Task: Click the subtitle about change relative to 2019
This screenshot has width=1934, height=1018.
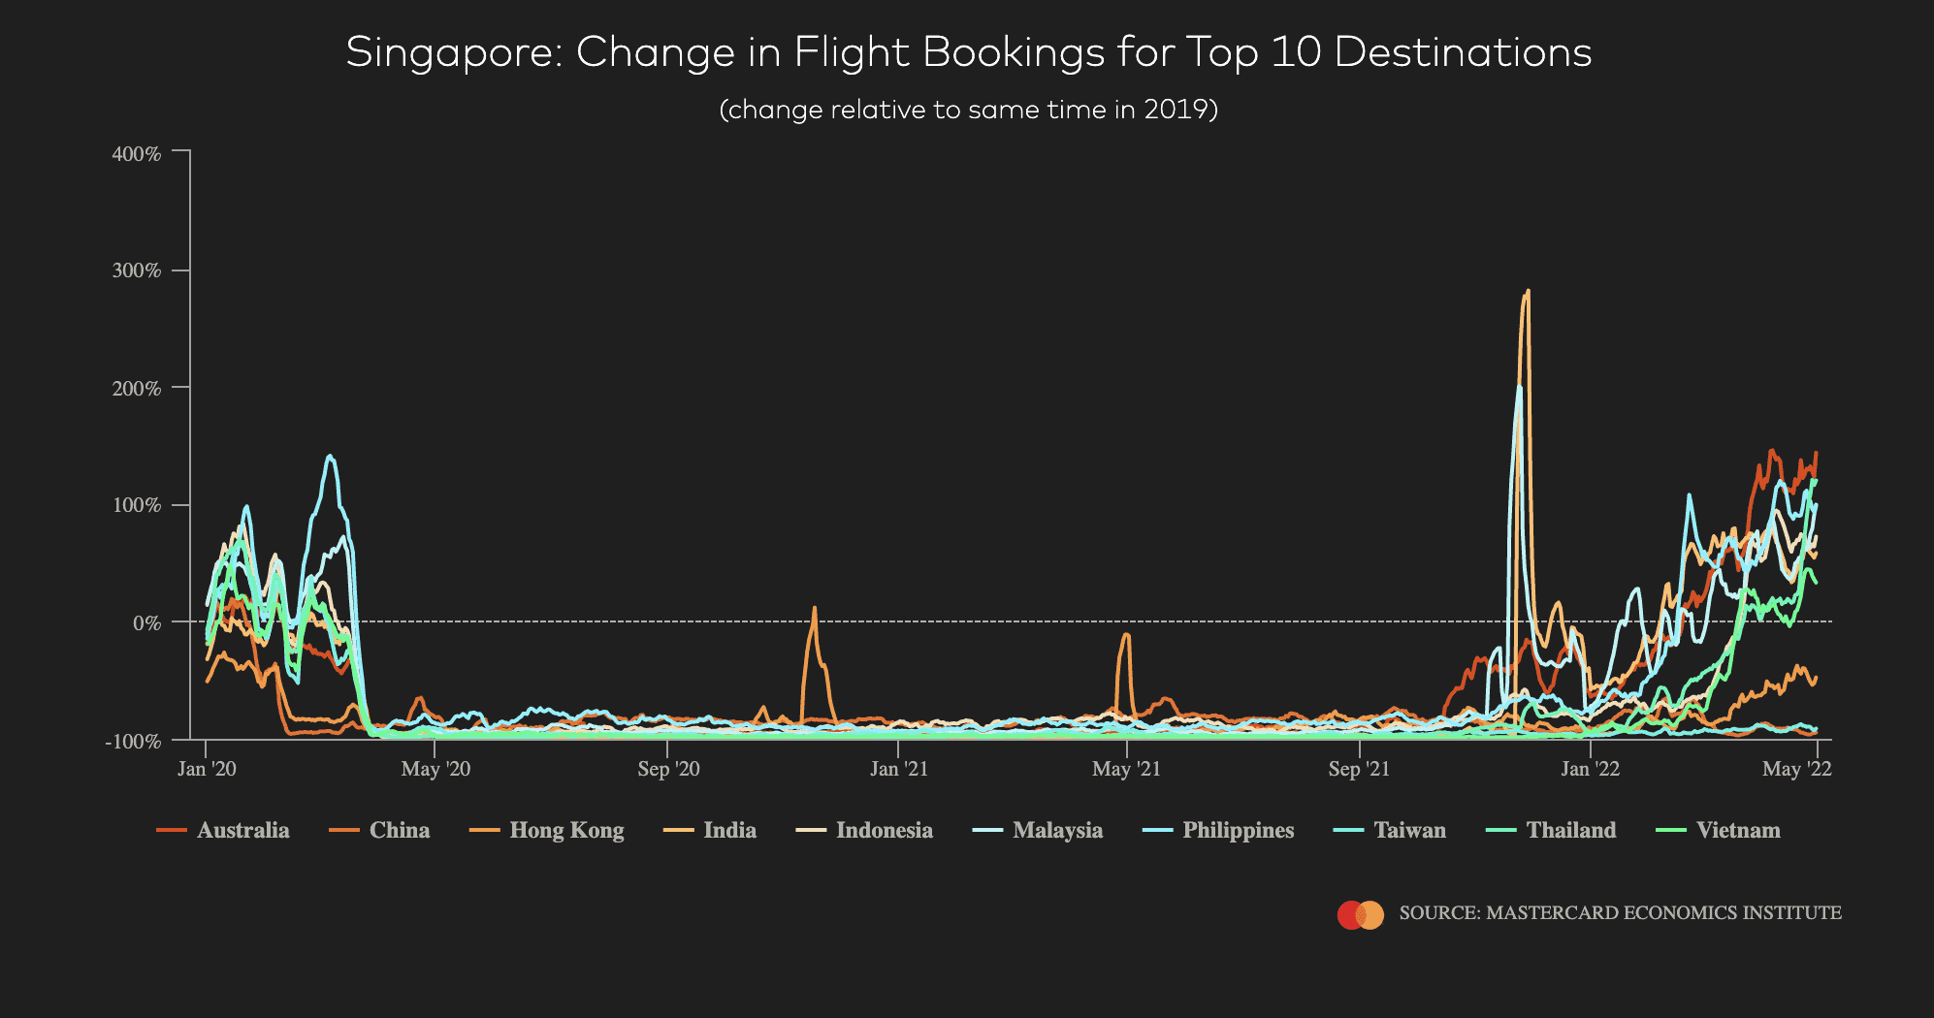Action: [x=968, y=110]
